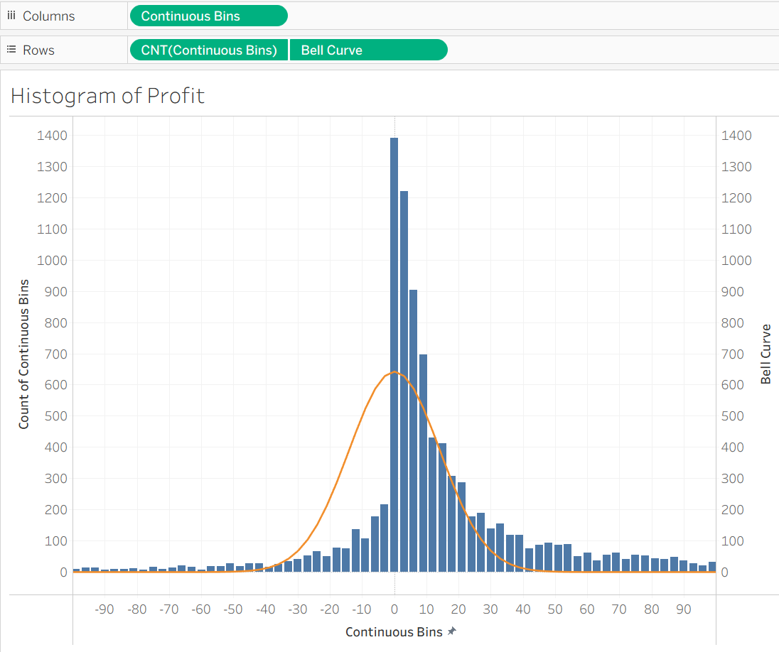Select the CNT(Continuous Bins) pill on Rows
The image size is (779, 652).
pyautogui.click(x=209, y=50)
